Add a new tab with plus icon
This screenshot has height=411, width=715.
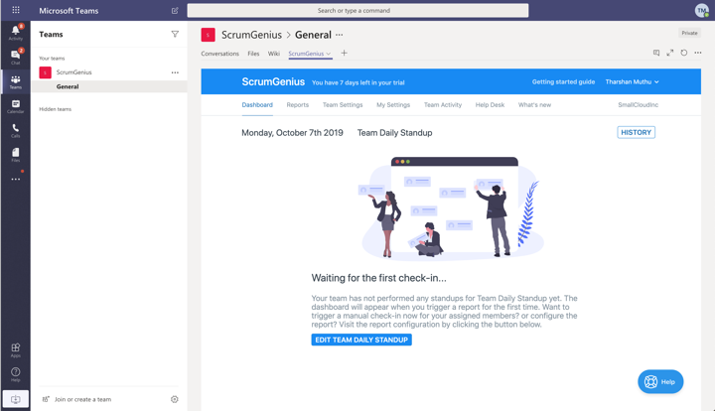(345, 54)
